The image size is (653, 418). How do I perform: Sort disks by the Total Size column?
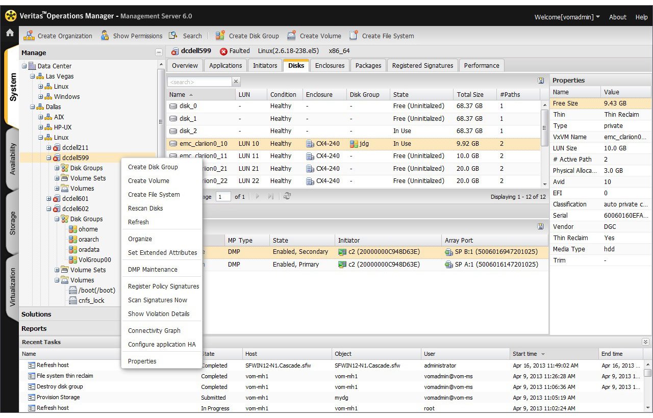click(474, 94)
